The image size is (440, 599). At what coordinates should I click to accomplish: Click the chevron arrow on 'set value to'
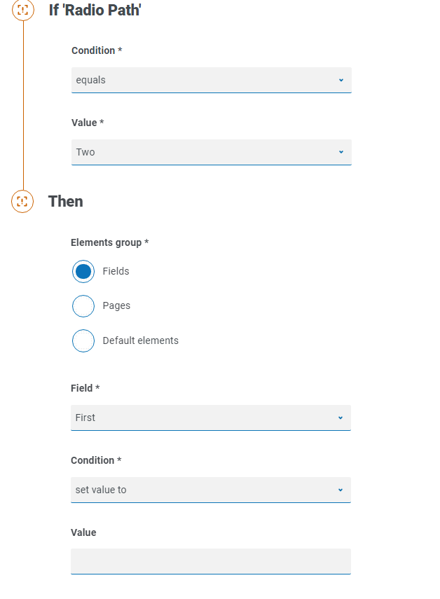pyautogui.click(x=341, y=490)
